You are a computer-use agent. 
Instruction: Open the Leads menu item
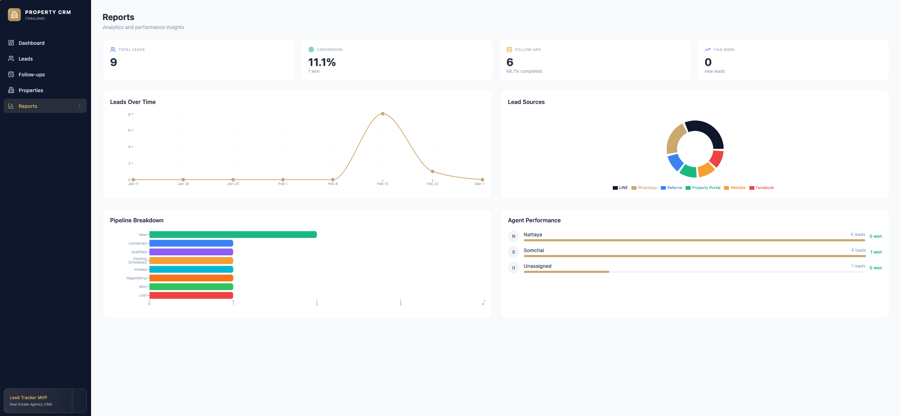tap(25, 59)
